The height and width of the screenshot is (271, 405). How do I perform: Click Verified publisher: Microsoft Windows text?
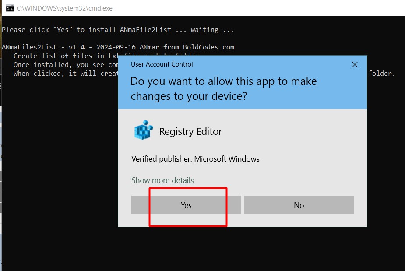tap(195, 159)
